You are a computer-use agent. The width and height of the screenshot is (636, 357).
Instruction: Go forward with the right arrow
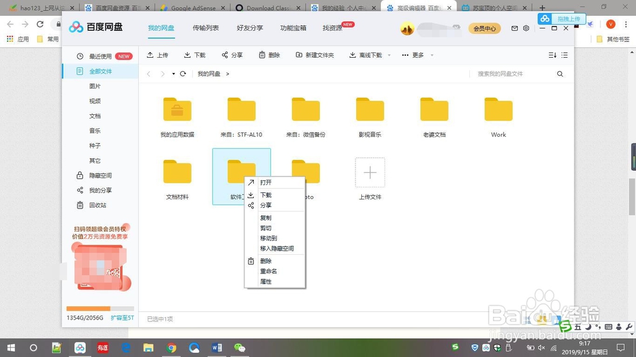tap(163, 74)
